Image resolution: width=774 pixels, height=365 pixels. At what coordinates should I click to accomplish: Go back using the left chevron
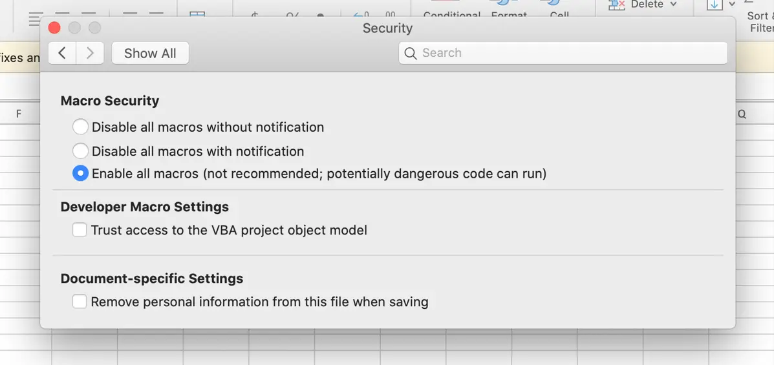pyautogui.click(x=62, y=53)
